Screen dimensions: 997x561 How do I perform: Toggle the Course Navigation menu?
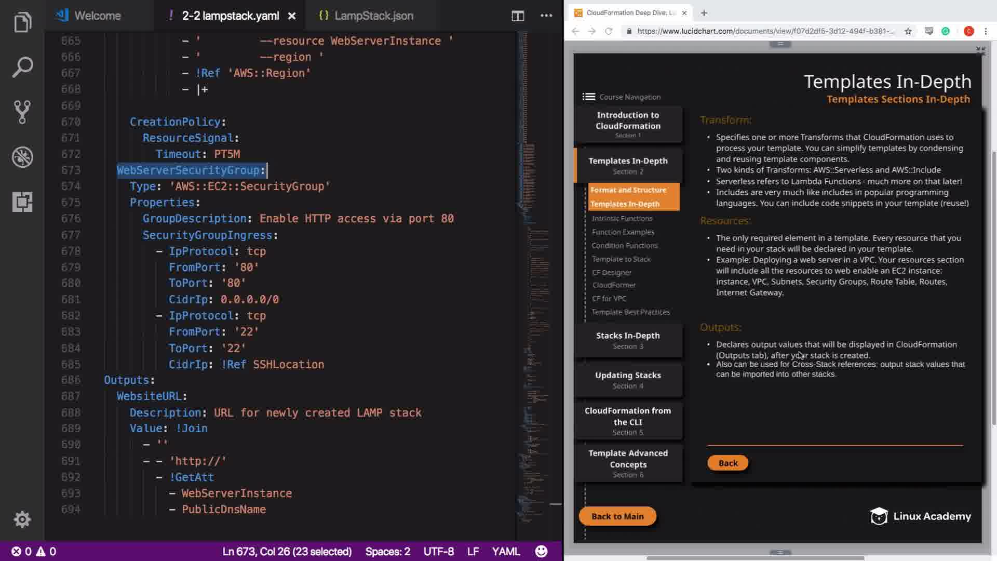(589, 97)
